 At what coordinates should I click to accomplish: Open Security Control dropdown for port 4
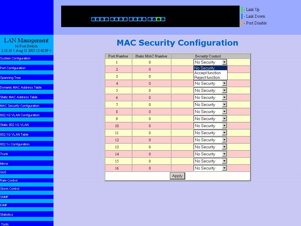coord(210,84)
